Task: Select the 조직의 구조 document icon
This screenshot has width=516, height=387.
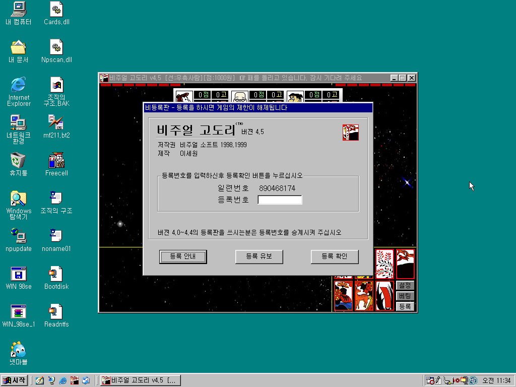Action: [56, 203]
